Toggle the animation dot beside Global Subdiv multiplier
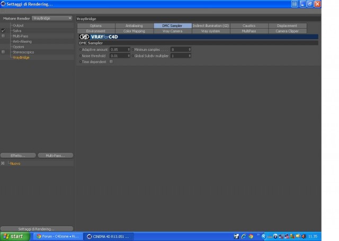Image resolution: width=339 pixels, height=241 pixels. pos(133,56)
